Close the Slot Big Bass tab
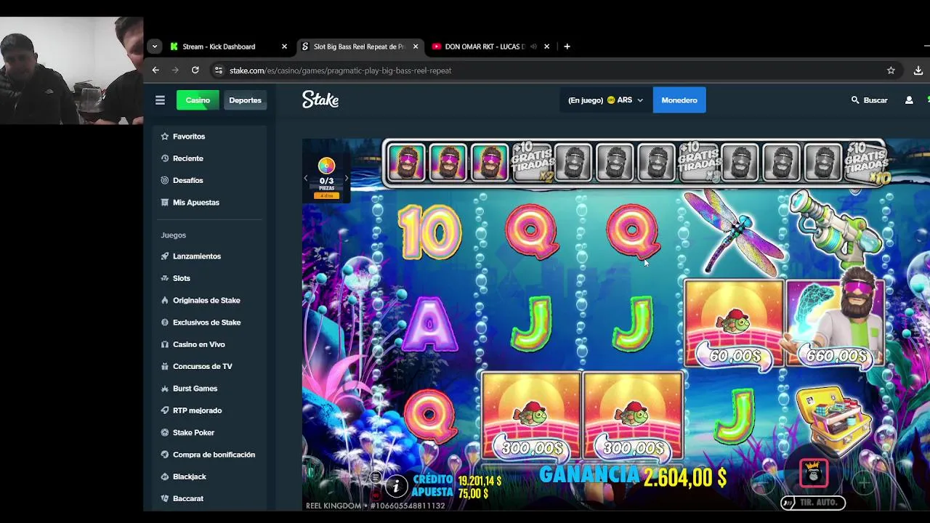Screen dimensions: 930x523 click(x=416, y=46)
